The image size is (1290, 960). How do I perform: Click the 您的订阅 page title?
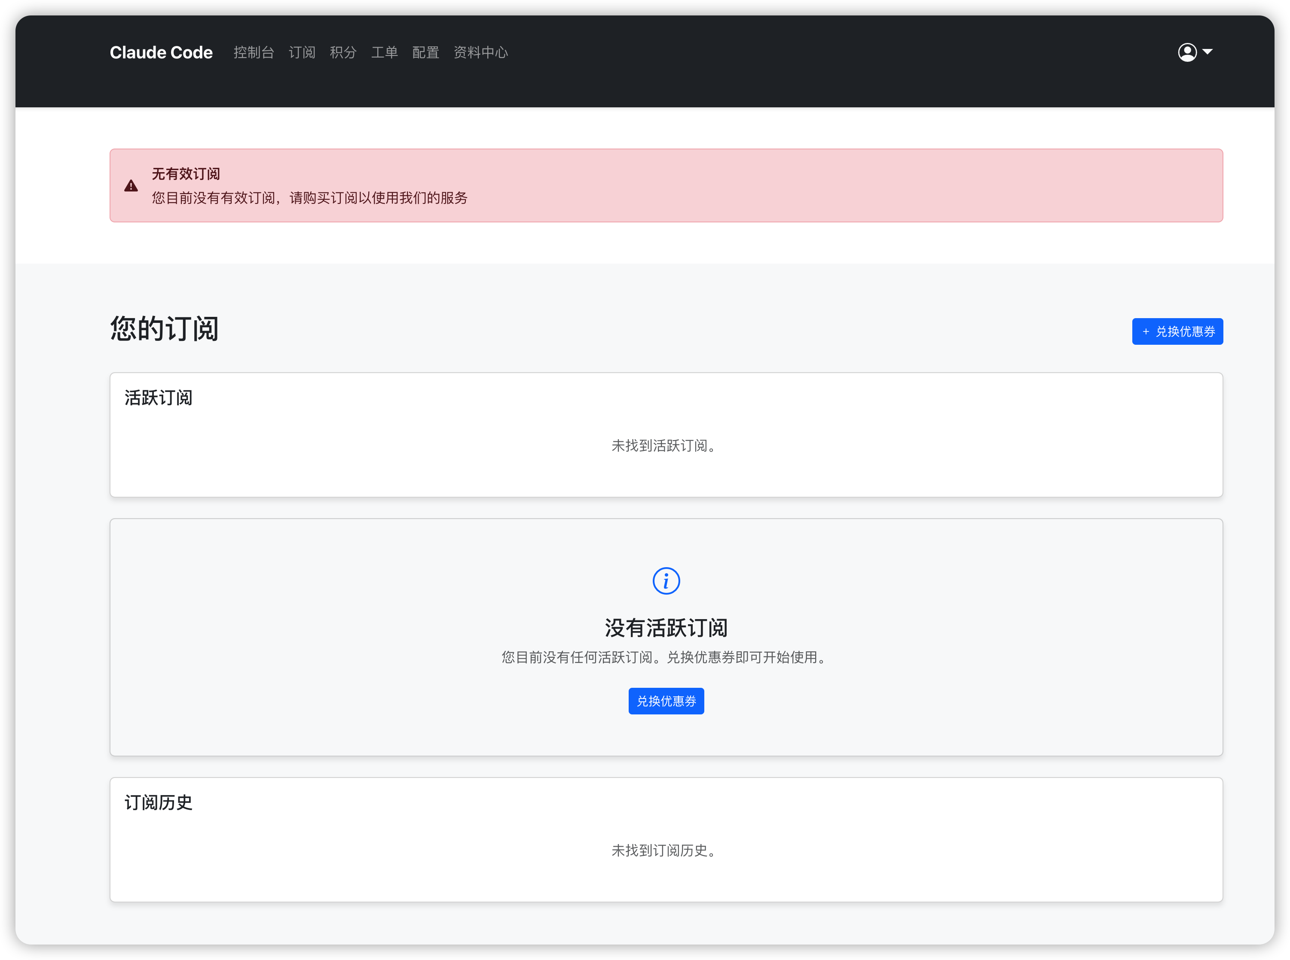coord(164,329)
